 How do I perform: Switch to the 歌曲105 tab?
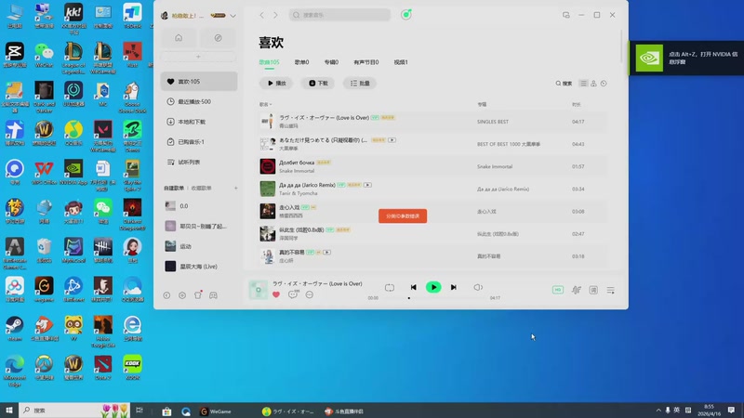pyautogui.click(x=269, y=62)
